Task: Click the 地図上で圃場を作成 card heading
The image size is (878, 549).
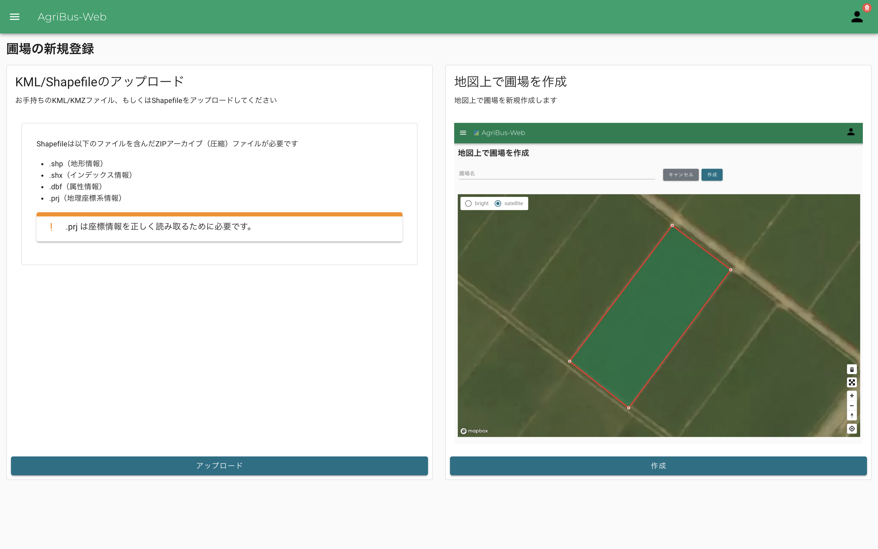Action: (x=510, y=82)
